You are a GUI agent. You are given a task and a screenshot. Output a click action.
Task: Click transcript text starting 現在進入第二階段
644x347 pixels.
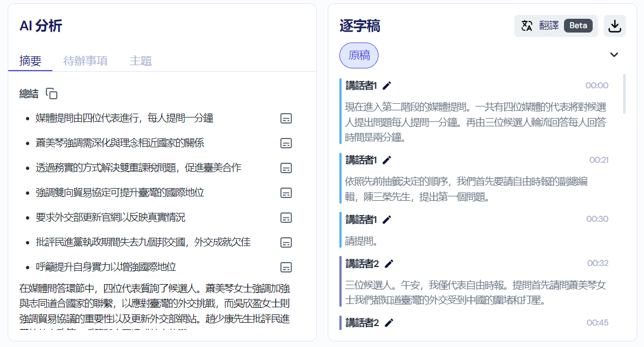(x=475, y=122)
